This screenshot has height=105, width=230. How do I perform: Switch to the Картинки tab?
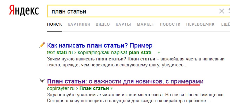[79, 24]
